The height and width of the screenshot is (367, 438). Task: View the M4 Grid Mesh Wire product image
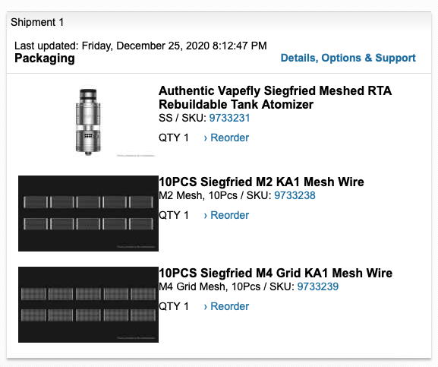point(88,305)
